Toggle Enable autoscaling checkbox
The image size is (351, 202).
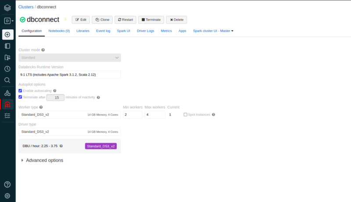(x=20, y=91)
